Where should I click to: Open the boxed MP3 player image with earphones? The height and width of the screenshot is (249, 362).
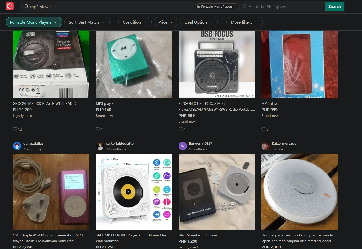tap(300, 65)
